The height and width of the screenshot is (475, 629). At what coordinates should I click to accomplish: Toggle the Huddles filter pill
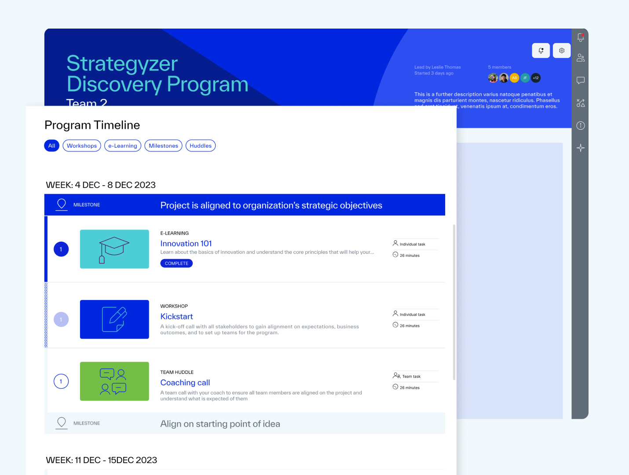pyautogui.click(x=201, y=145)
